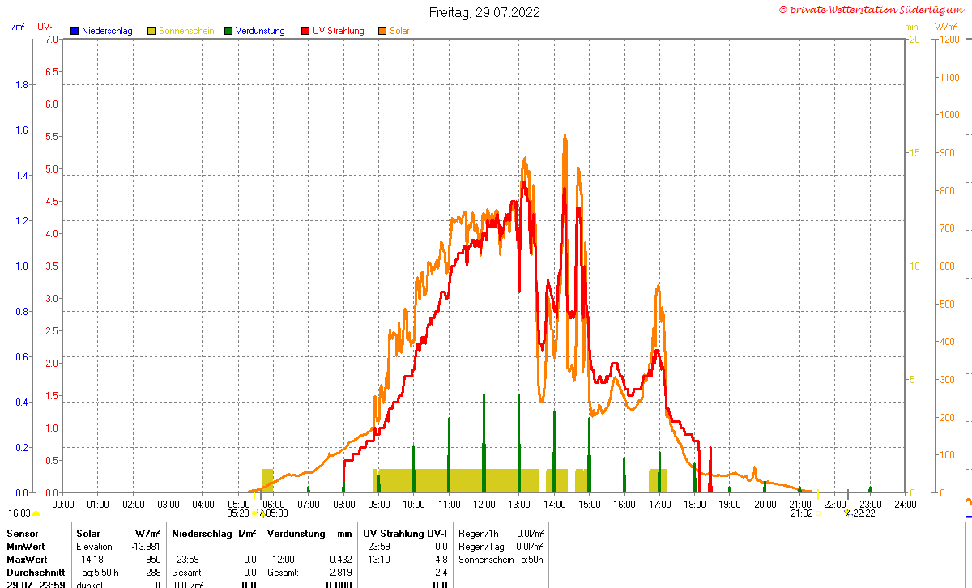Click the 18:00 label on the time axis
Image resolution: width=972 pixels, height=588 pixels.
click(695, 504)
